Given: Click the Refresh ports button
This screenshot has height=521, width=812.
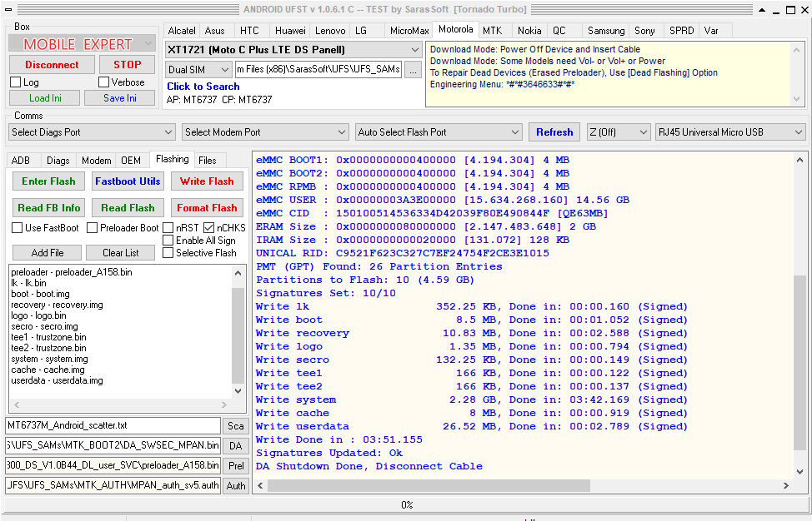Looking at the screenshot, I should coord(554,132).
